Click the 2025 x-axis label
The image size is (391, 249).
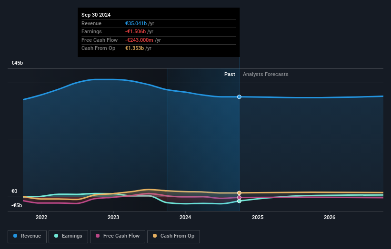click(x=258, y=217)
